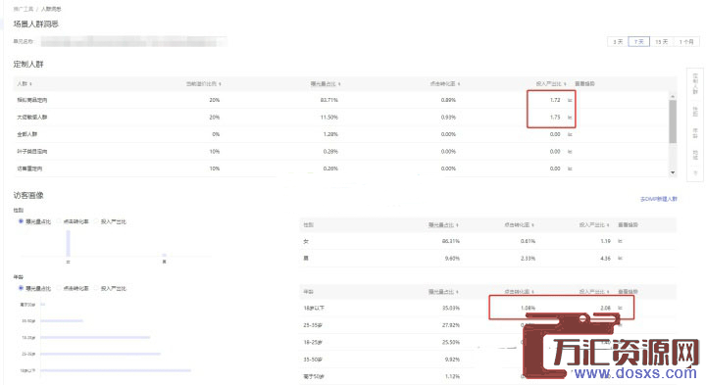
Task: Click down arrow of audience table scrollbar
Action: (x=673, y=172)
